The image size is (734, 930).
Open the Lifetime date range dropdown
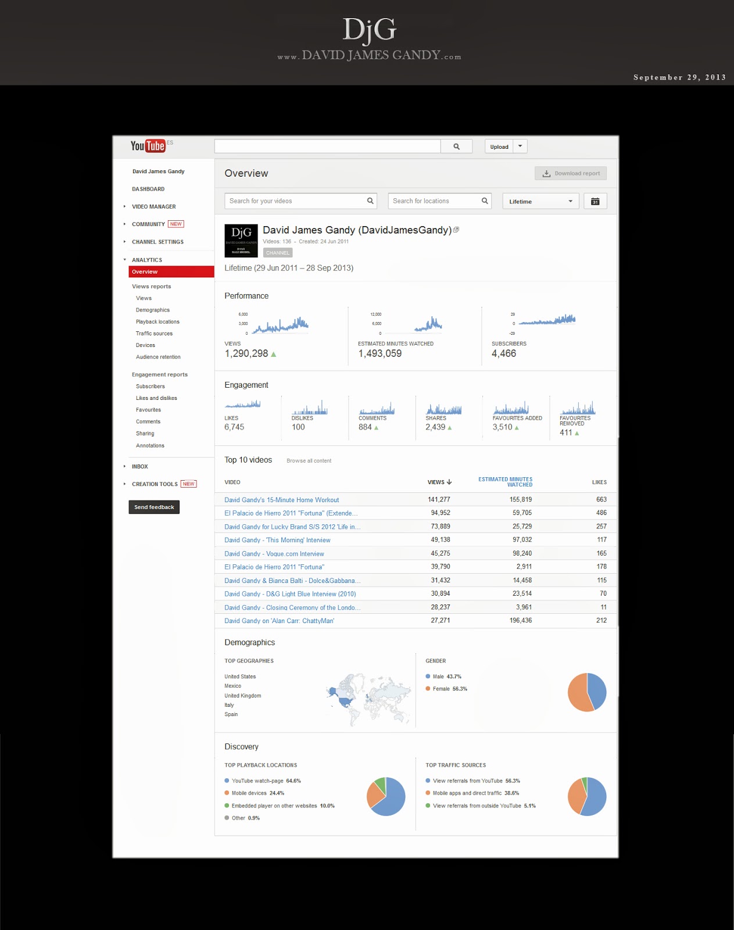(x=540, y=201)
